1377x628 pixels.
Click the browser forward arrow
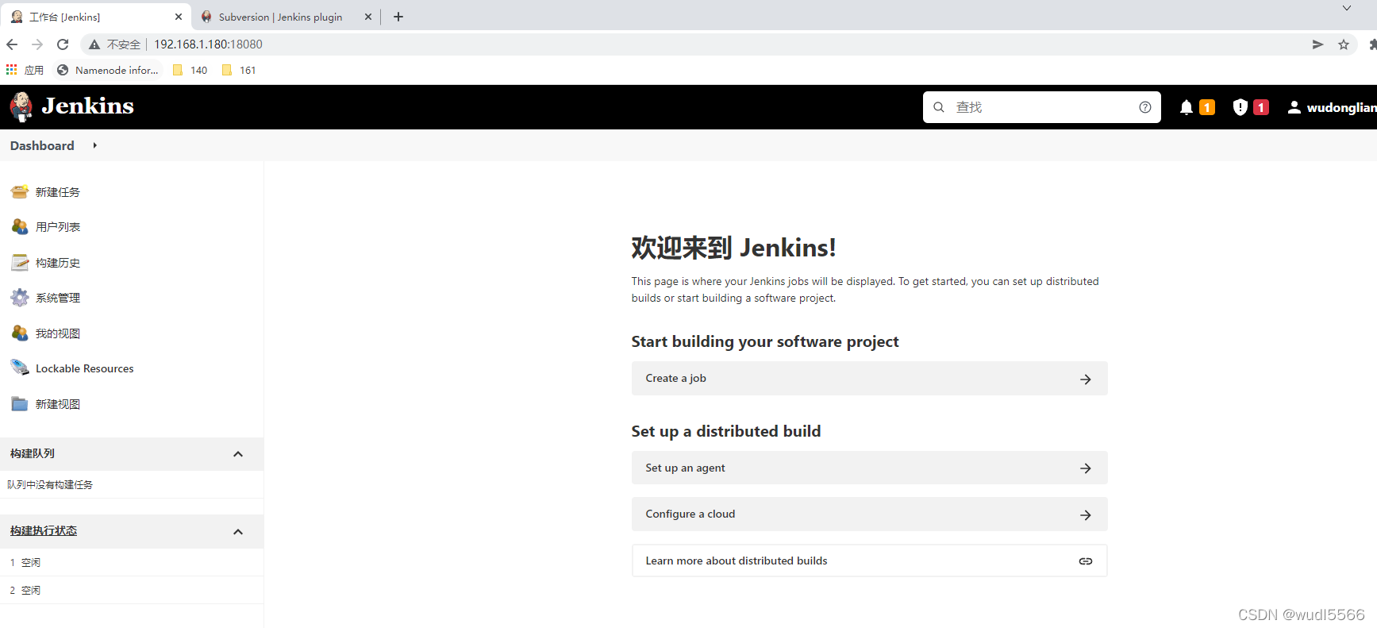[x=37, y=44]
